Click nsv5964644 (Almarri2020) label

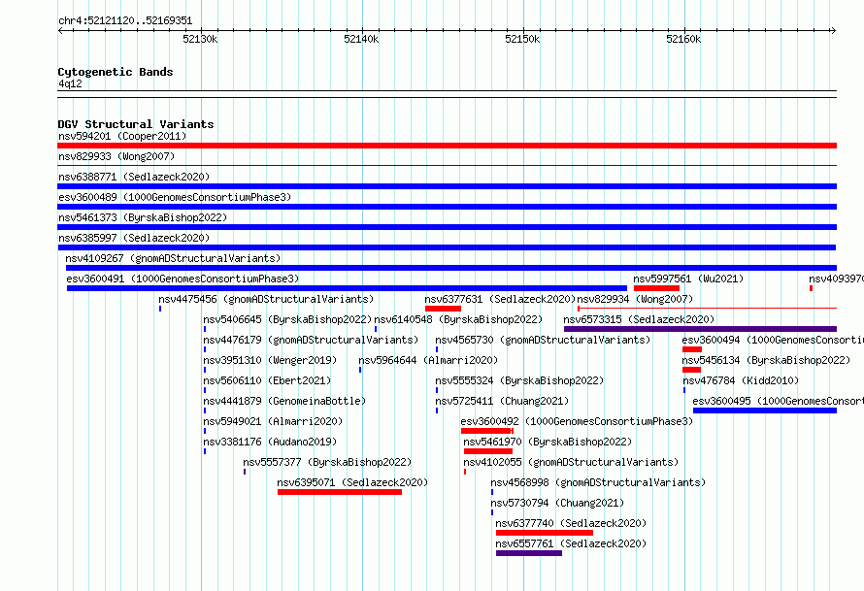428,360
